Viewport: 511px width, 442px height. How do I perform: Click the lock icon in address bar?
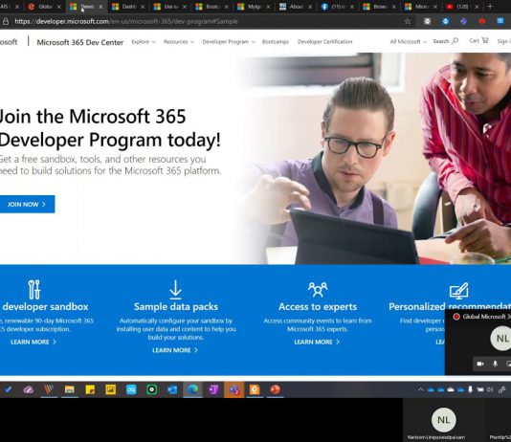tap(5, 21)
